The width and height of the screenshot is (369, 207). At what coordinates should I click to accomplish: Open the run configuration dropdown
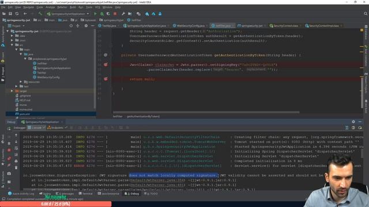pyautogui.click(x=68, y=14)
